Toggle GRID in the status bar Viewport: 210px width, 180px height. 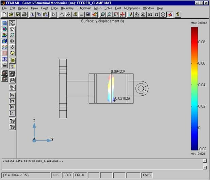(x=67, y=175)
